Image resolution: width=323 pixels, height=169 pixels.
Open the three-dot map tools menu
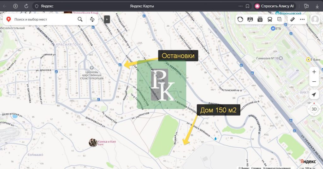click(302, 19)
